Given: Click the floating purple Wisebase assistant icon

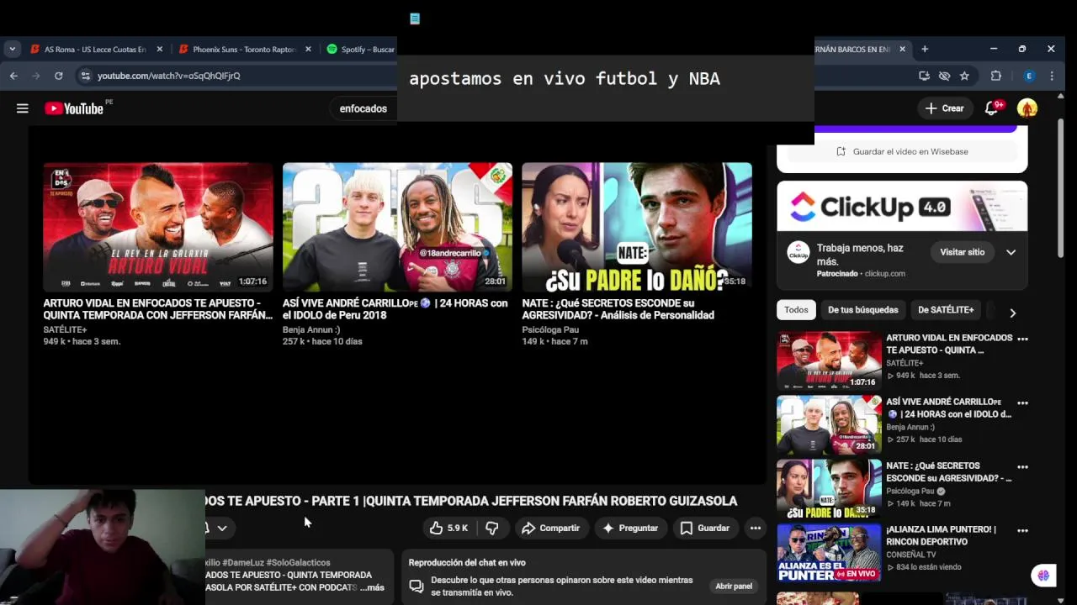Looking at the screenshot, I should click(1043, 576).
